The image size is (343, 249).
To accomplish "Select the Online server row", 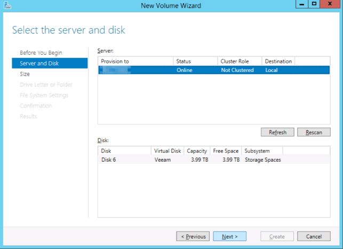I will tap(213, 70).
